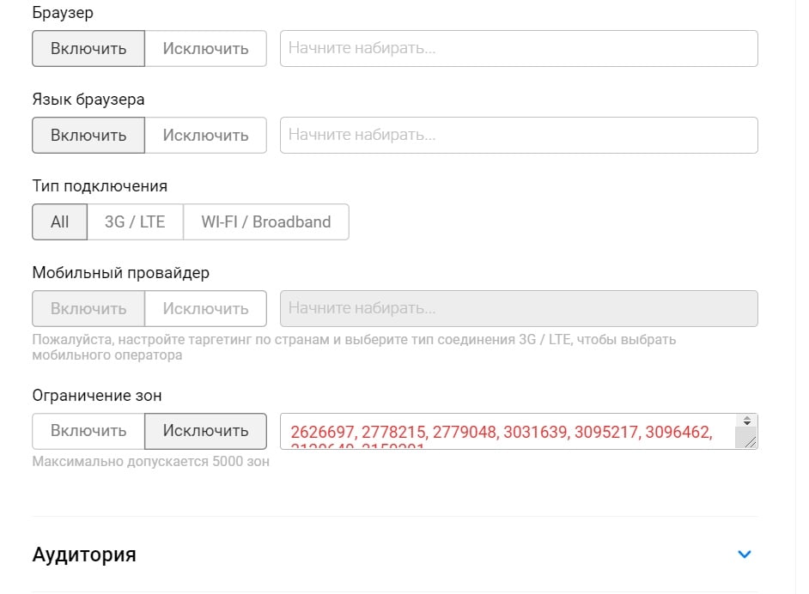Select Исключить for Браузер
The width and height of the screenshot is (809, 594).
tap(205, 49)
